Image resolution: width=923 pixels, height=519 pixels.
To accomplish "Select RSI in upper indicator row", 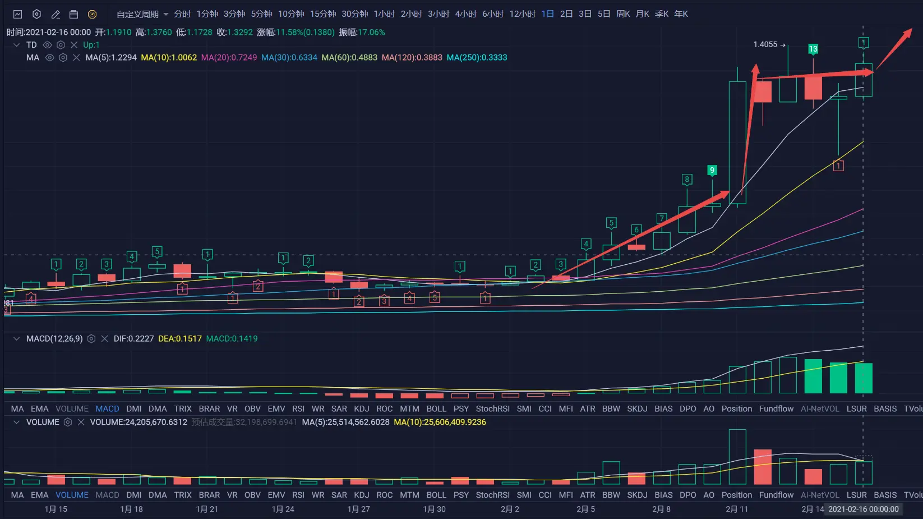I will (298, 409).
